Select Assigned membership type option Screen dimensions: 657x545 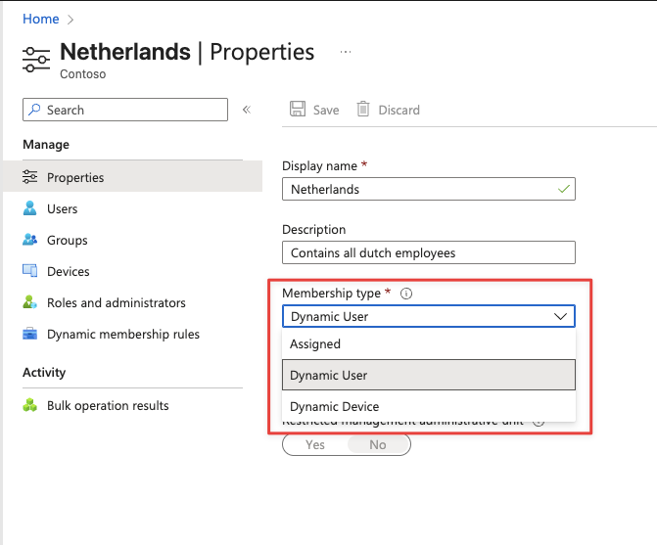pos(428,344)
